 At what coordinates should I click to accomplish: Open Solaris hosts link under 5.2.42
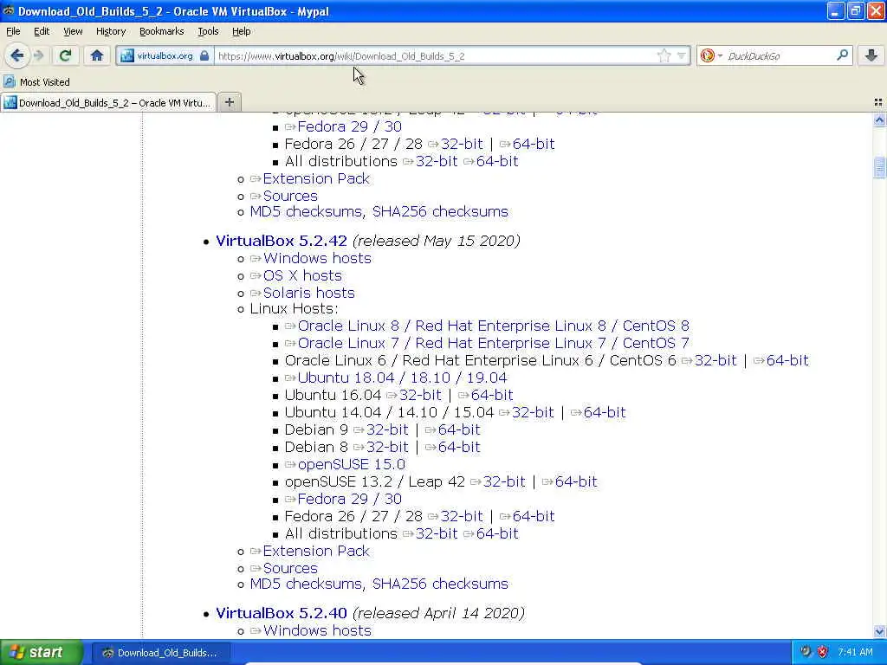click(x=309, y=293)
